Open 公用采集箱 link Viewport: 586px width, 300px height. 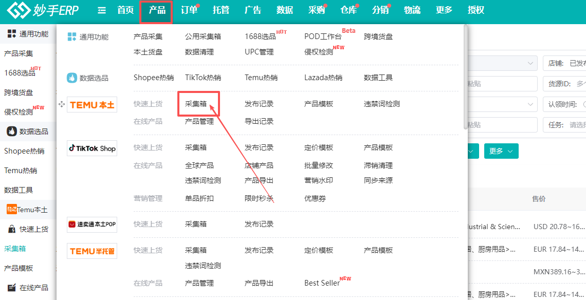tap(203, 36)
